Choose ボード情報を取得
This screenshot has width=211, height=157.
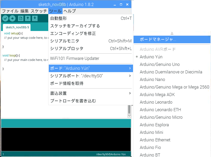tap(91, 83)
